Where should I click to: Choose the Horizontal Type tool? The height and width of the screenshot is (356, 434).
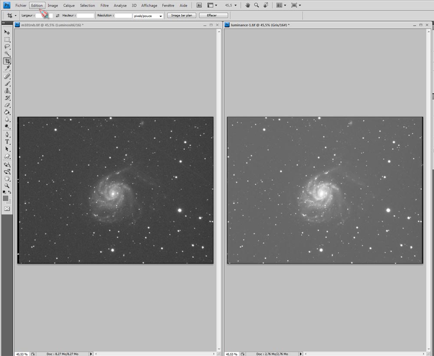point(7,142)
